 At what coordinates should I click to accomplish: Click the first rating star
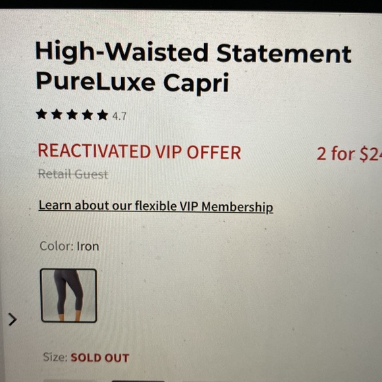[x=41, y=114]
